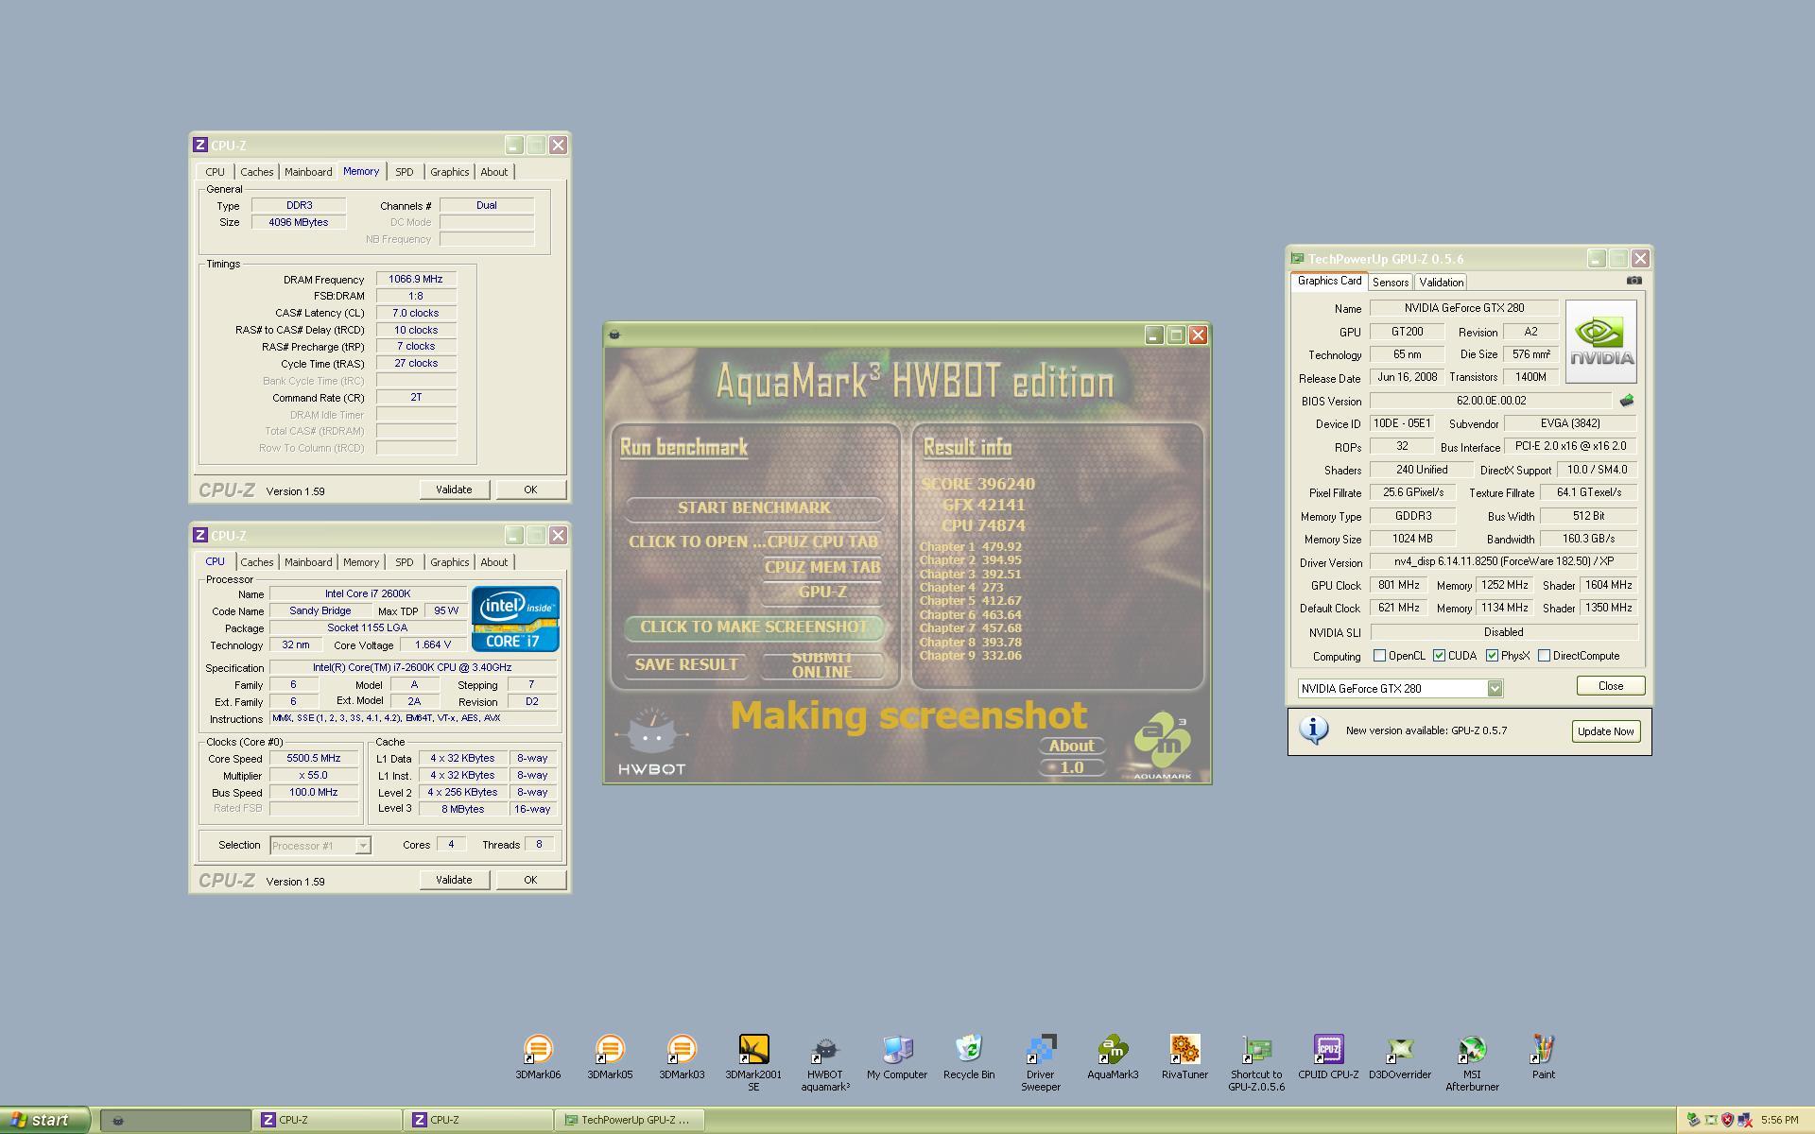The height and width of the screenshot is (1134, 1815).
Task: Open the Windows start menu
Action: click(44, 1120)
